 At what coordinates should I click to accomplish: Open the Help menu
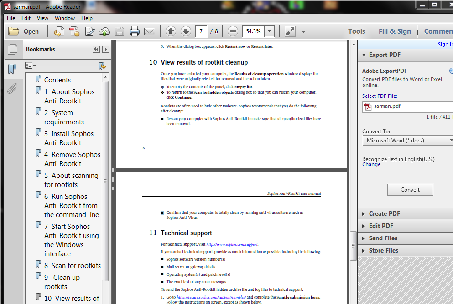pos(87,18)
